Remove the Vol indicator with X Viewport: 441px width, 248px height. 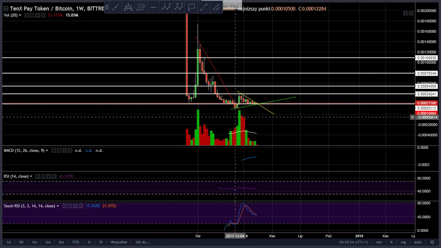[x=43, y=15]
